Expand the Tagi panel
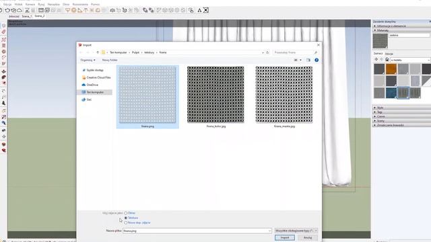Screen dimensions: 431x242 401,112
